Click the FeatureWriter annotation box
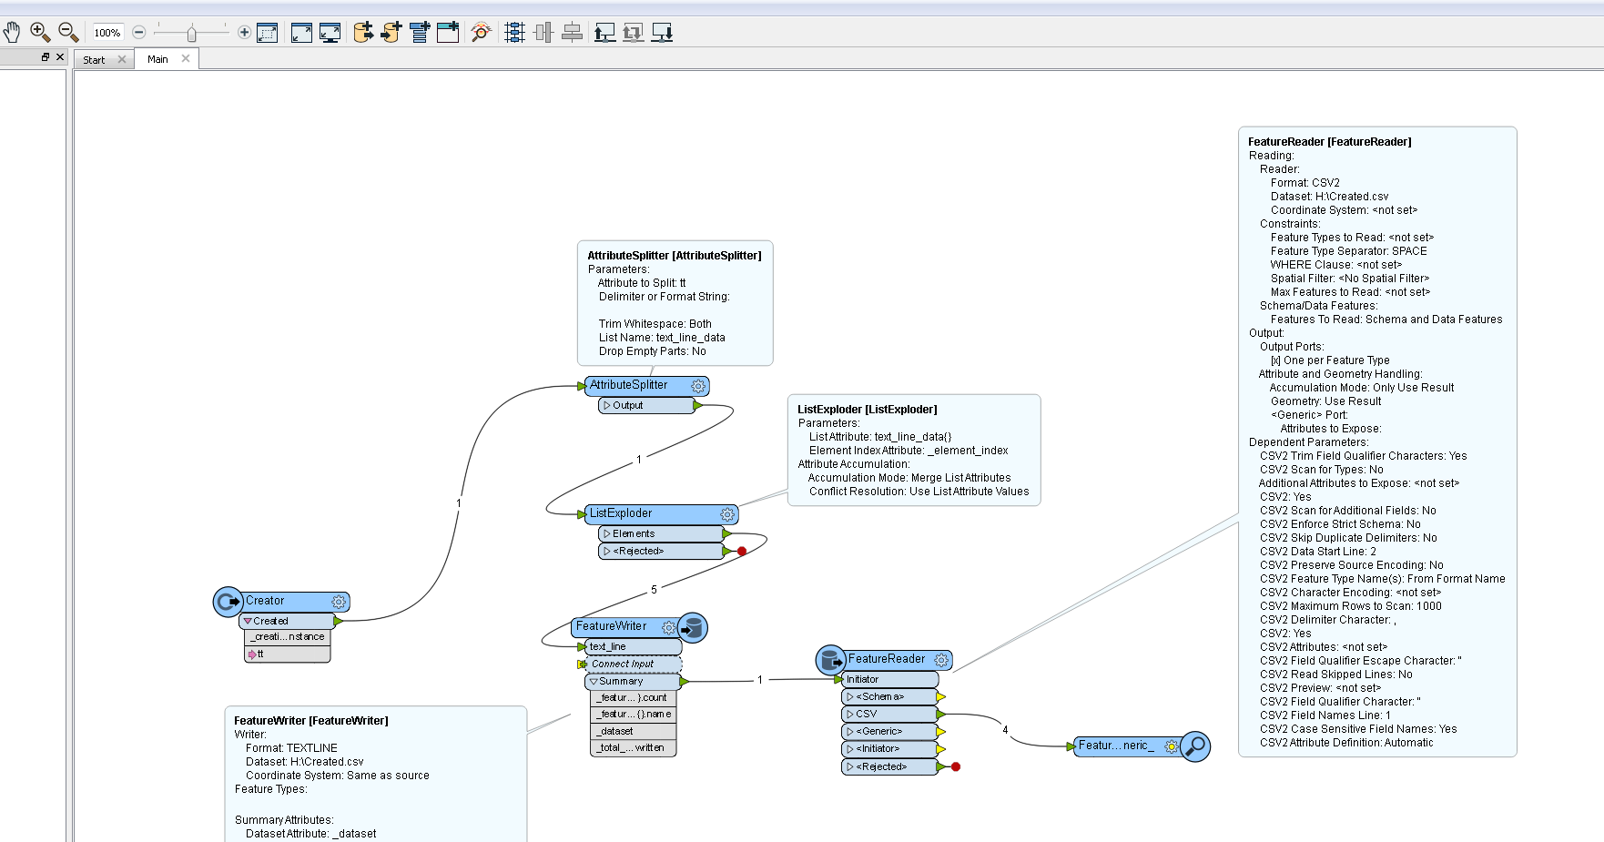1604x842 pixels. (376, 774)
